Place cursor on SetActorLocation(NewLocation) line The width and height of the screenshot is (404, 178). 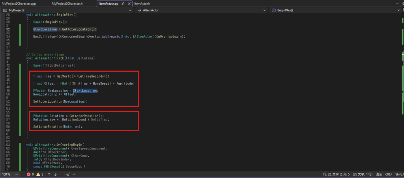[60, 101]
